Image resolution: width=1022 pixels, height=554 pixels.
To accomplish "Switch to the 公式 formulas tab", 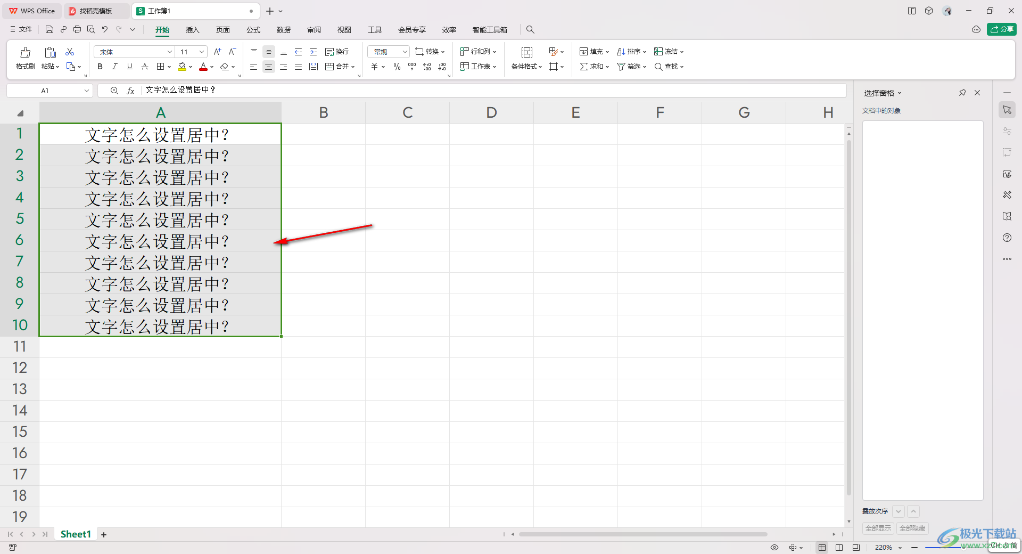I will pos(253,30).
